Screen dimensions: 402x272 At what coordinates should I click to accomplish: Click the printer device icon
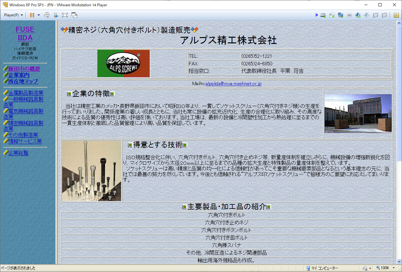pyautogui.click(x=349, y=15)
